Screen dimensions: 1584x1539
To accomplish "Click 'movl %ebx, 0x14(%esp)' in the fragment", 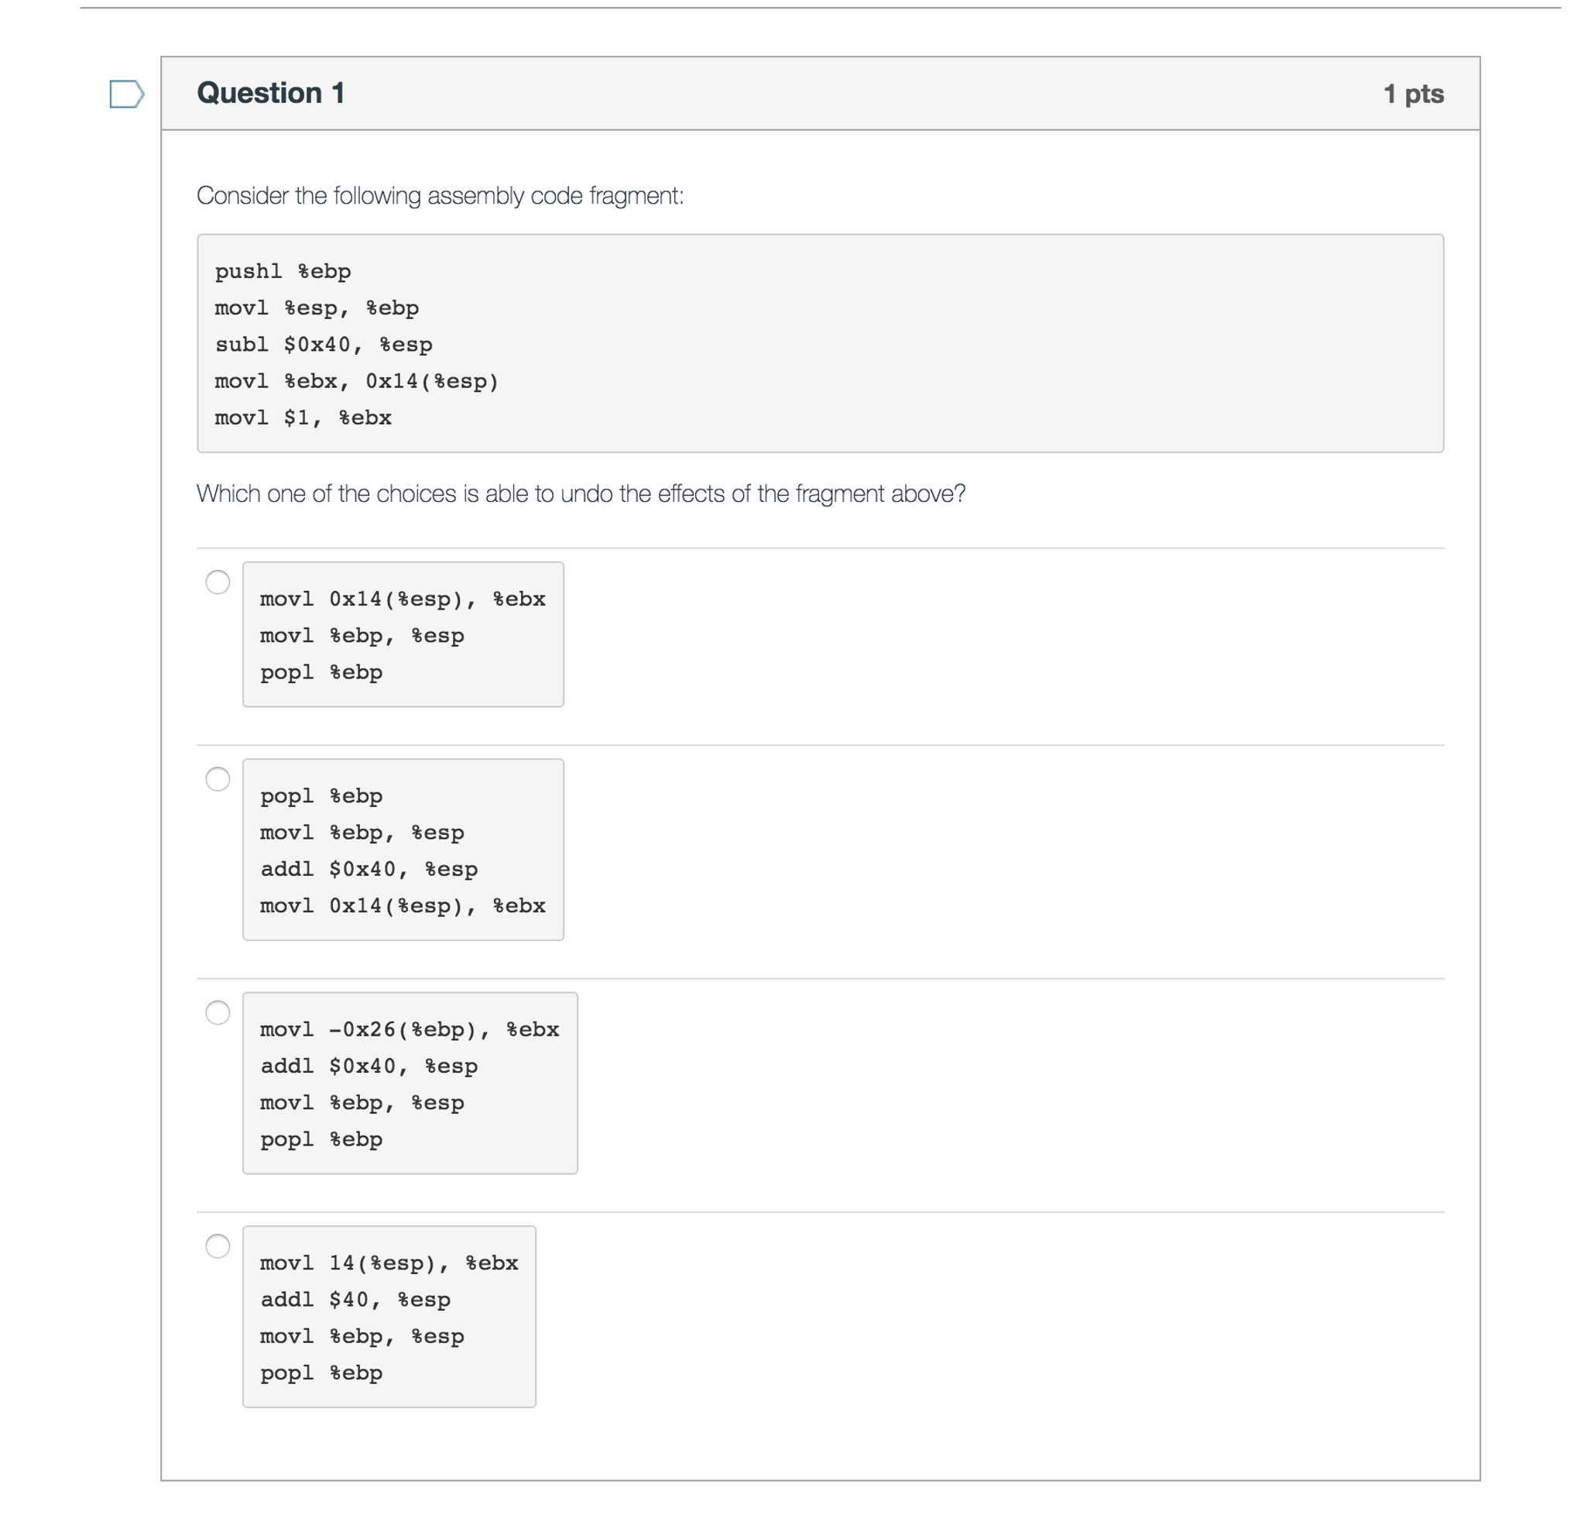I will tap(356, 382).
